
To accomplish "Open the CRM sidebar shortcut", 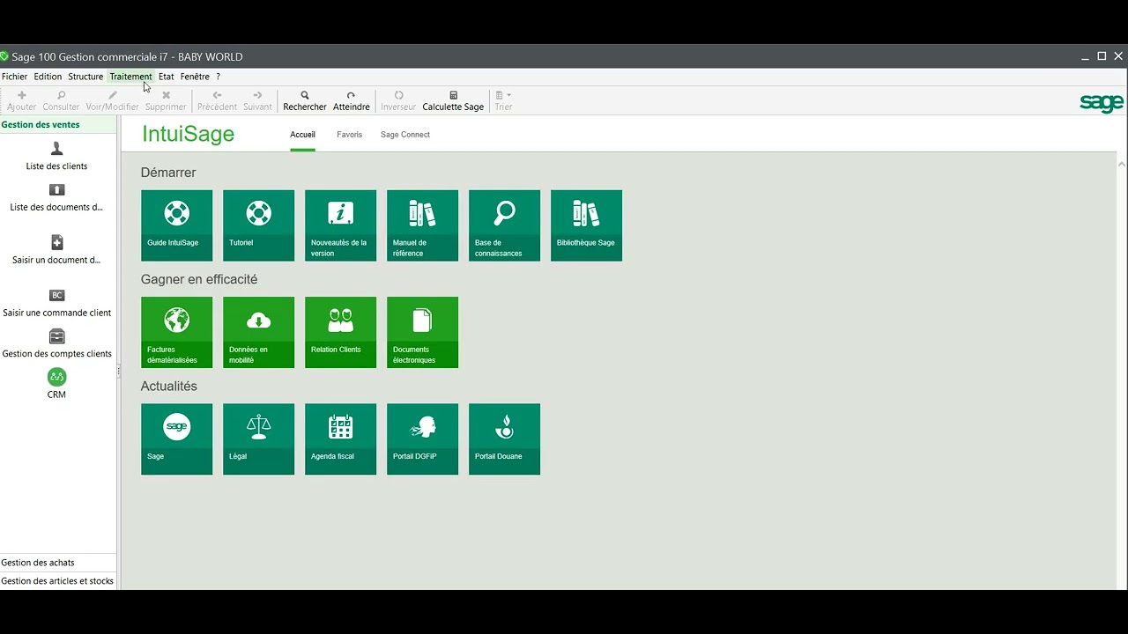I will [x=56, y=384].
